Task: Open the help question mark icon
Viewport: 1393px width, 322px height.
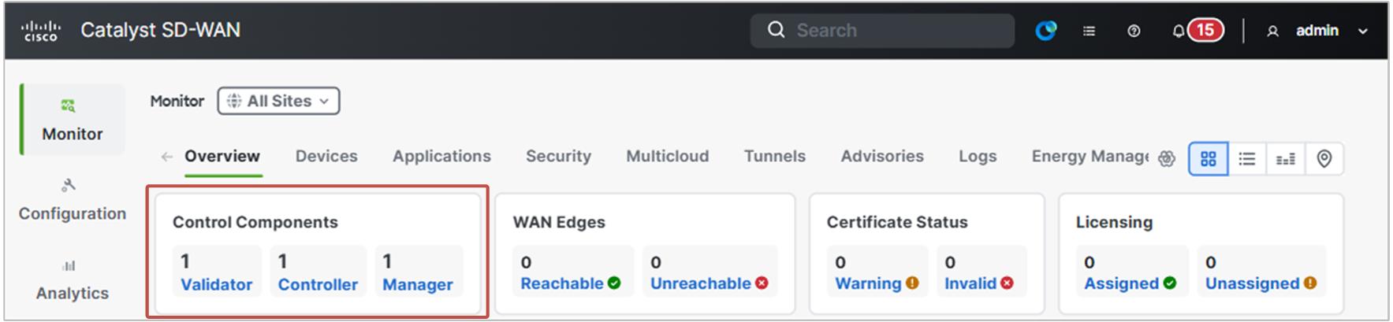Action: [1134, 31]
